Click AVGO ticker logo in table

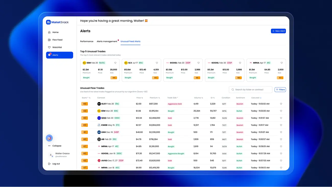click(x=99, y=161)
